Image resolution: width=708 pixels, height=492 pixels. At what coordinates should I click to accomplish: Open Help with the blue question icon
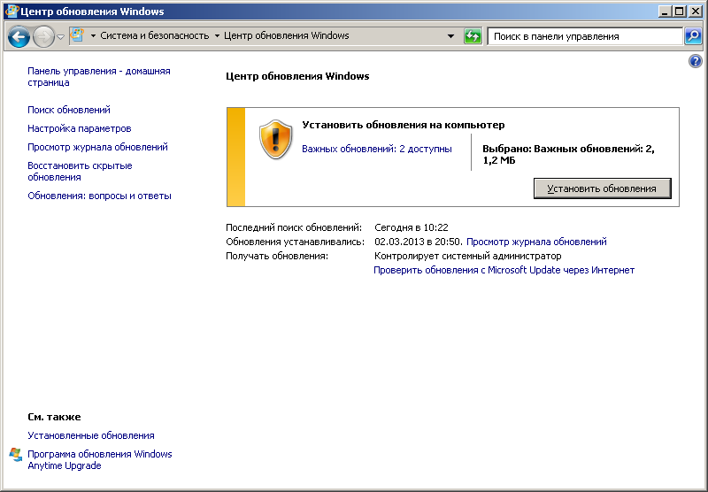click(696, 61)
